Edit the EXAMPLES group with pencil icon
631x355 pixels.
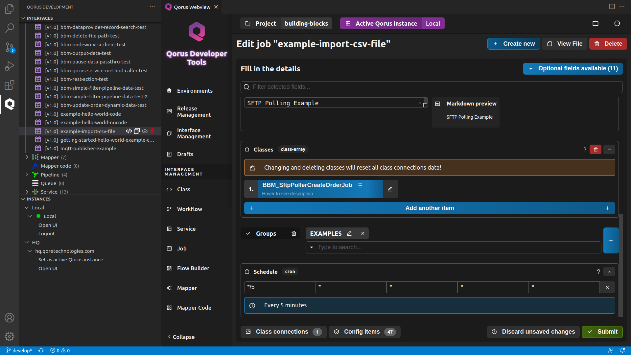tap(349, 233)
